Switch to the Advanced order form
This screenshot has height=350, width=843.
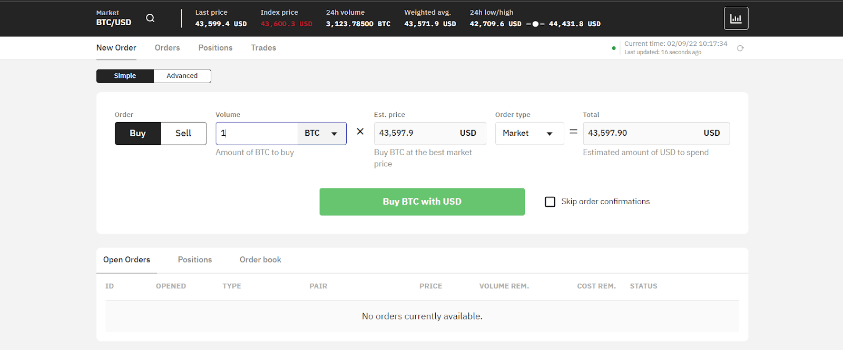click(182, 76)
